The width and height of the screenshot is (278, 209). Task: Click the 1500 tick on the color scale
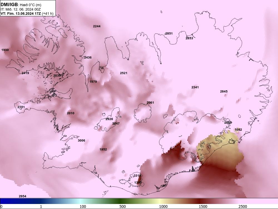coord(203,206)
